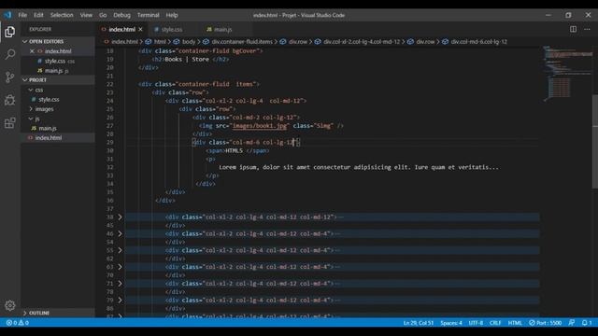Click Port : 5500 Live Server status

[545, 323]
